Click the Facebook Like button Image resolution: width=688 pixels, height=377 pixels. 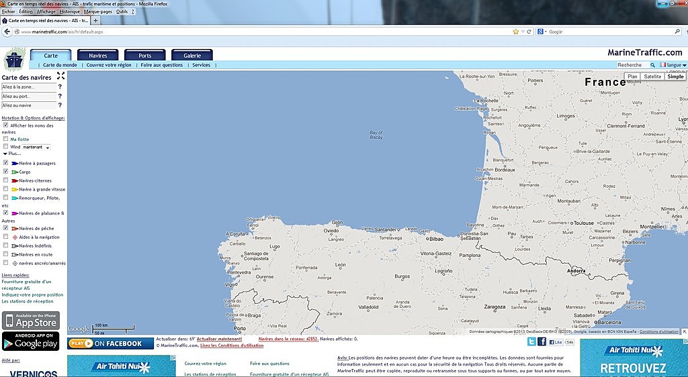click(556, 342)
